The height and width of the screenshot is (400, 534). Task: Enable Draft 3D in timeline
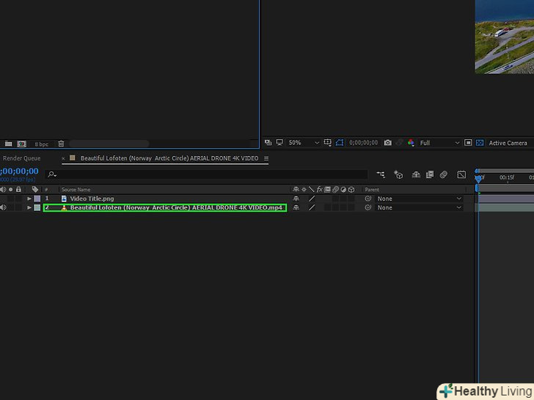coord(398,174)
